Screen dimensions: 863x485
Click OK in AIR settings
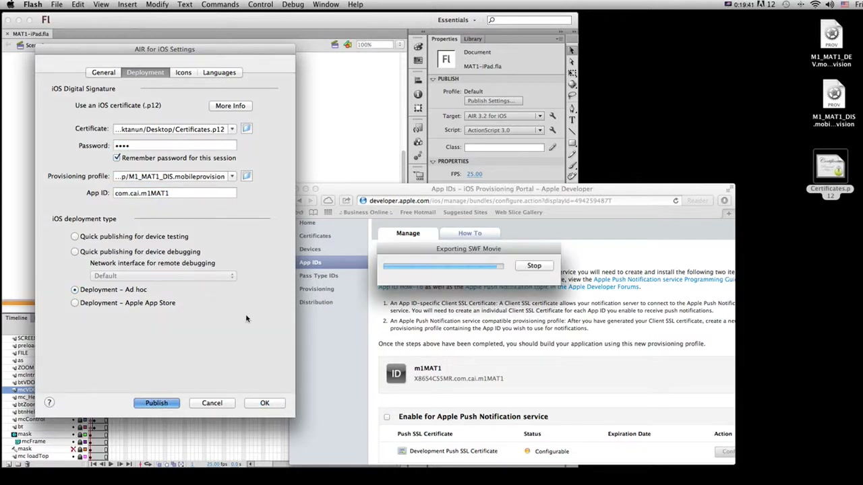(264, 403)
